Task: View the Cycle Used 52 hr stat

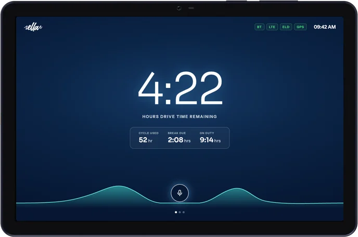Action: click(148, 138)
